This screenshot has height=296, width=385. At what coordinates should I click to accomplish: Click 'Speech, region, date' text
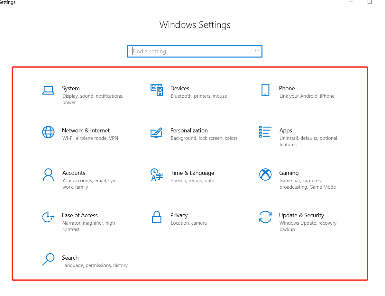tap(192, 181)
